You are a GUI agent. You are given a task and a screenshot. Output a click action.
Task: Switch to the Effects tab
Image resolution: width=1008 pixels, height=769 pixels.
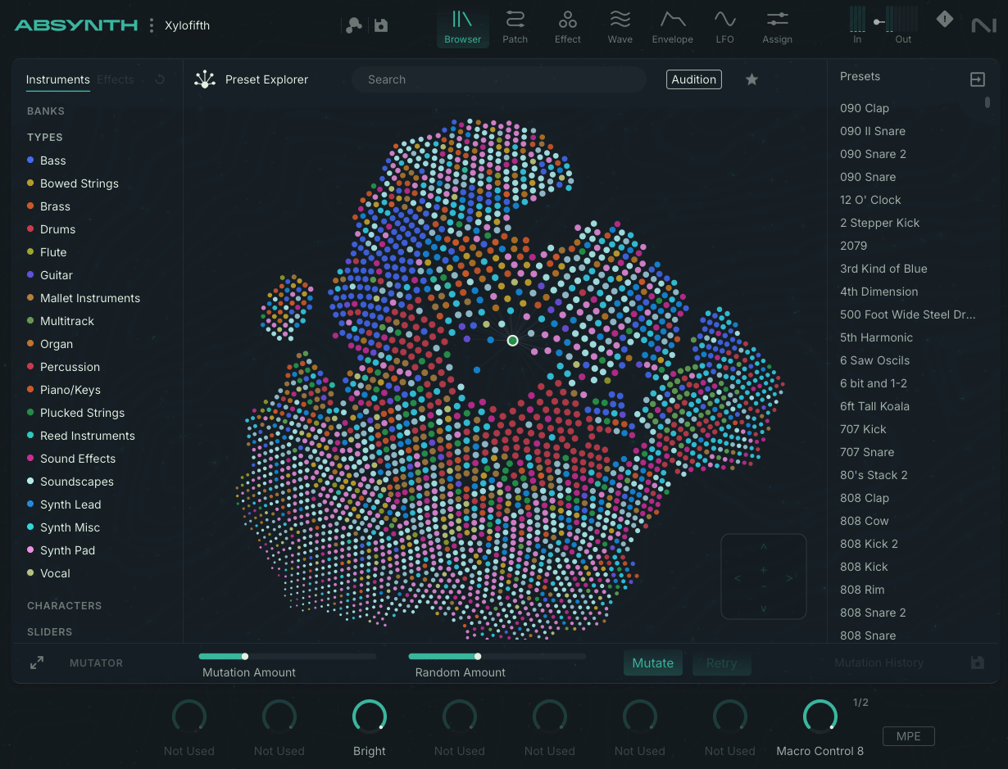115,79
